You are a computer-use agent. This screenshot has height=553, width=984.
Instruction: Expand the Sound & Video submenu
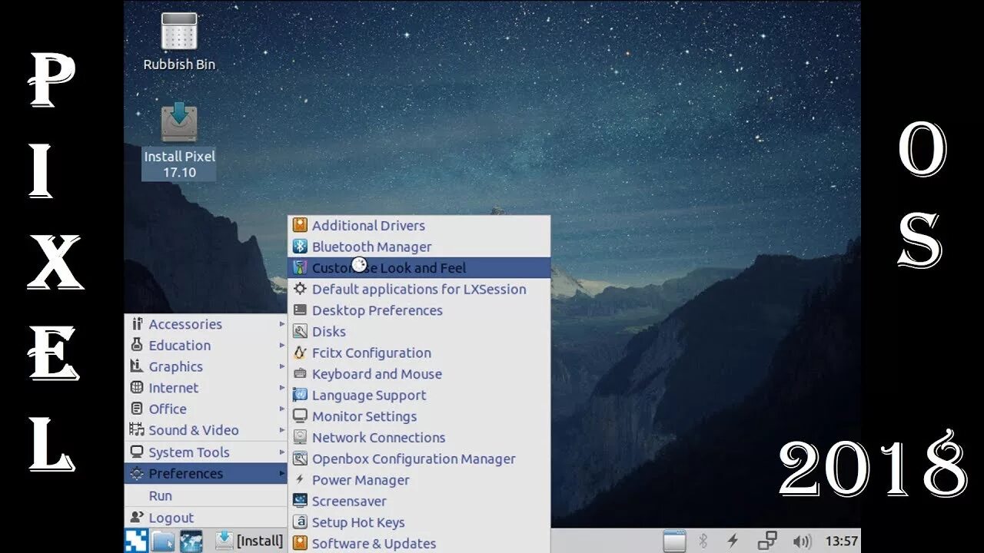pos(206,430)
